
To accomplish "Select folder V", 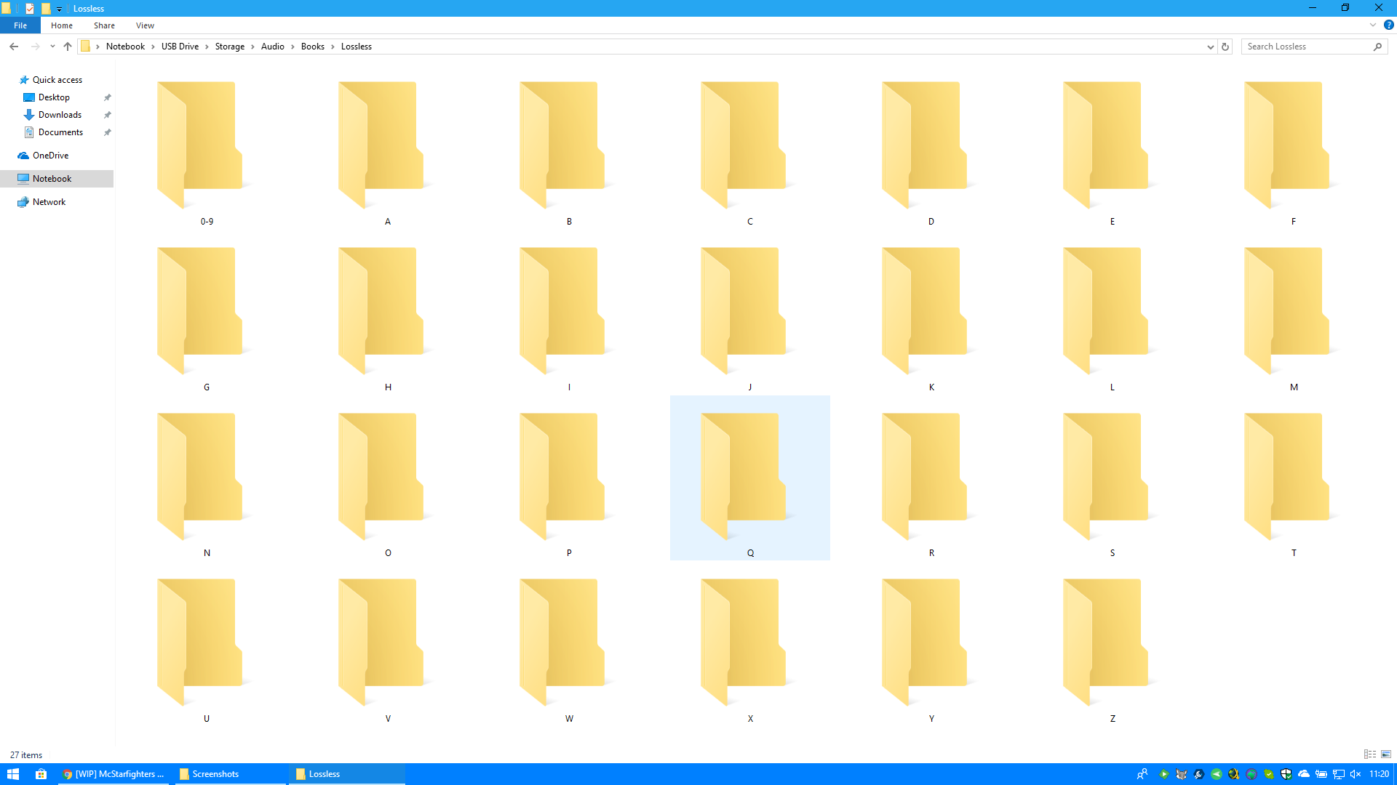I will pyautogui.click(x=388, y=643).
